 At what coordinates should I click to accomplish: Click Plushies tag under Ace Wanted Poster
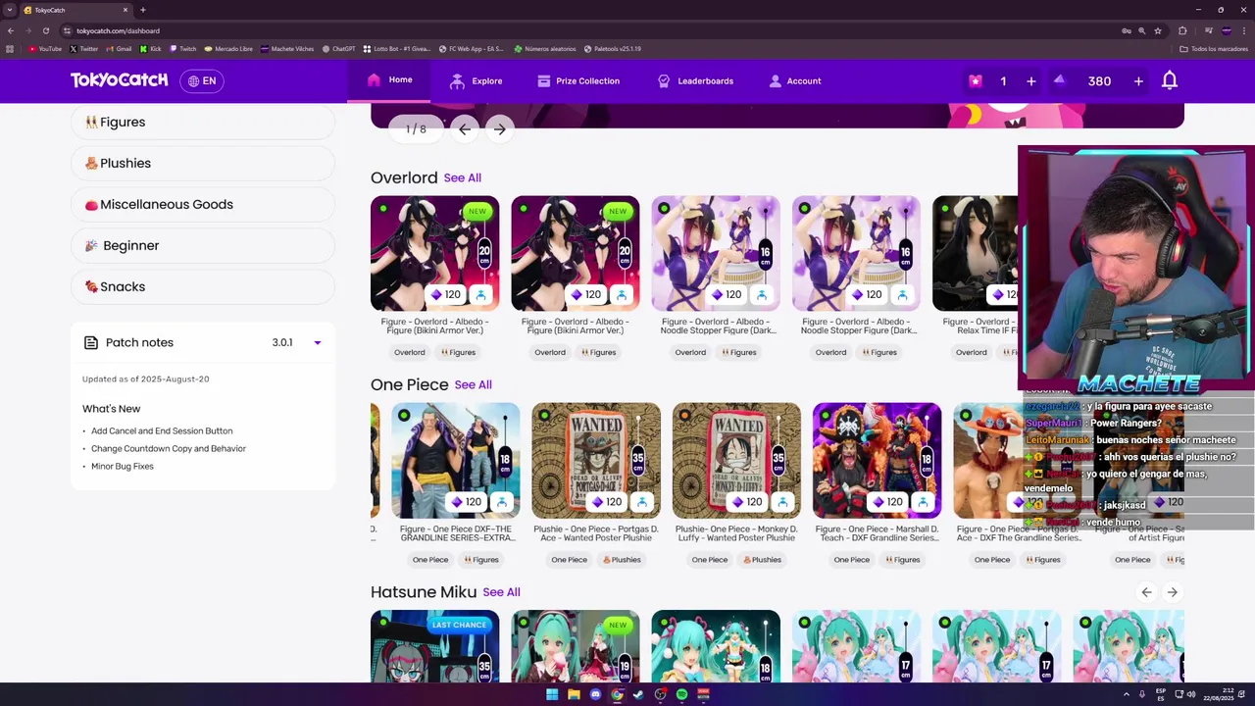[621, 560]
